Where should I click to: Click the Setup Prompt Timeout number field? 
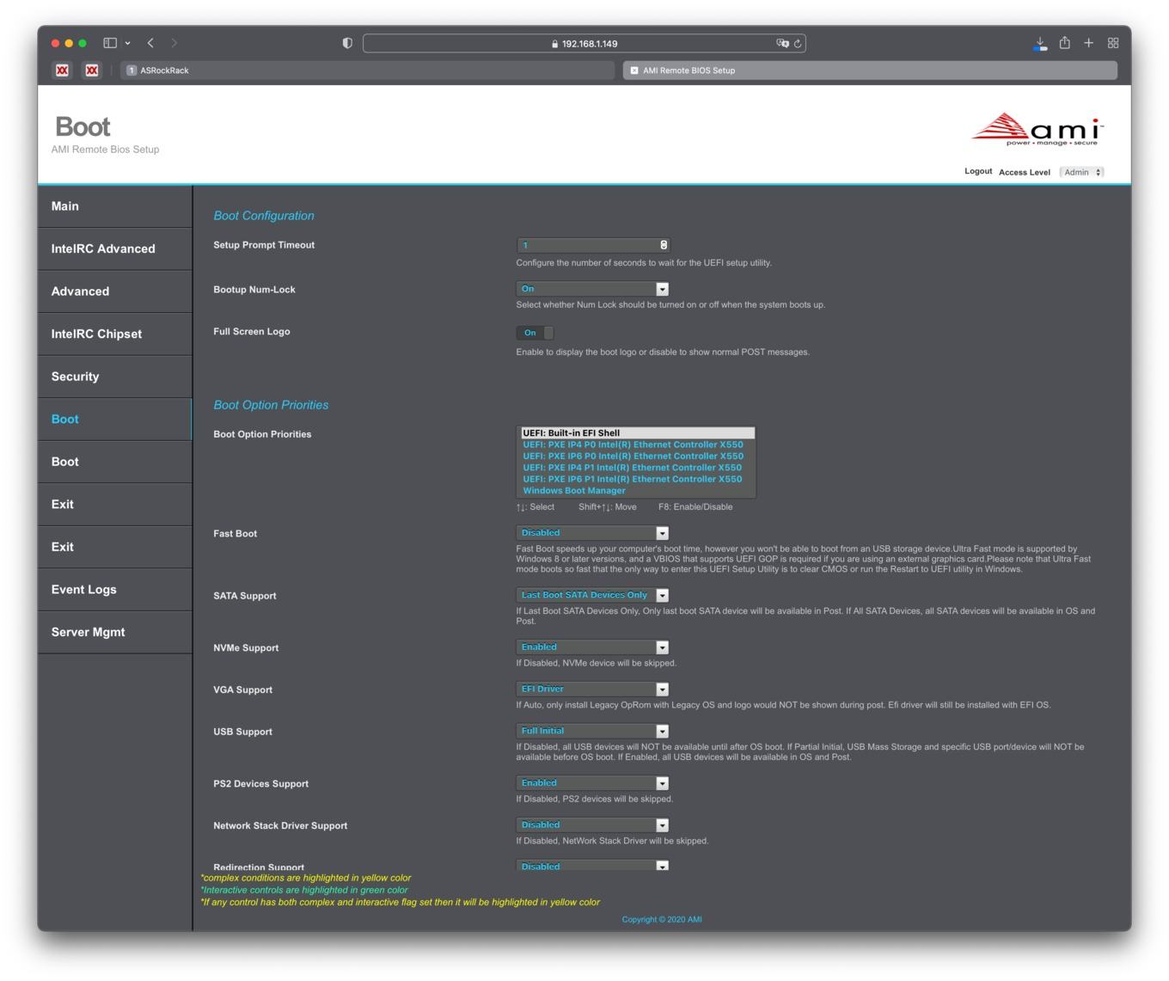(x=593, y=245)
